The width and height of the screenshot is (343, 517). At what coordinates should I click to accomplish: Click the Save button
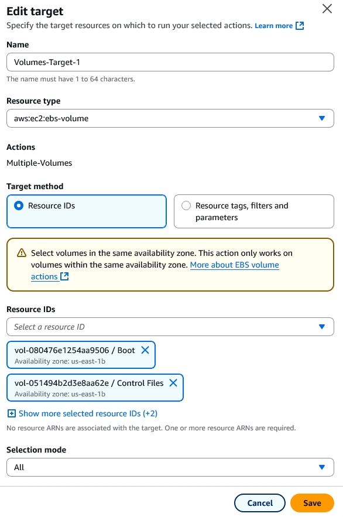(312, 502)
